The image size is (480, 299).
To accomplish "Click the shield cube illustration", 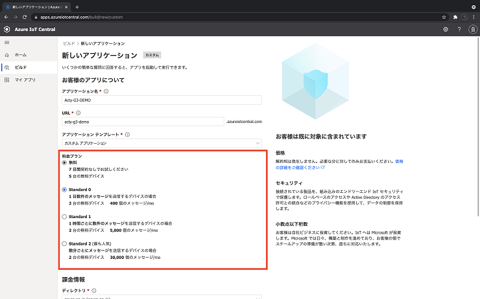I will click(x=315, y=82).
